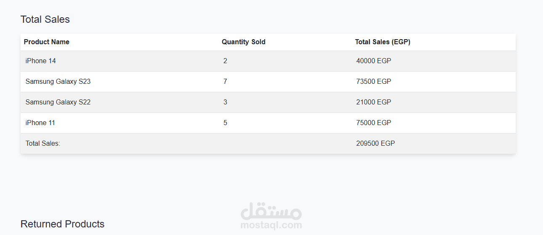Screen dimensions: 543x235
Task: Select the Samsung Galaxy S22 product cell
Action: pos(58,102)
